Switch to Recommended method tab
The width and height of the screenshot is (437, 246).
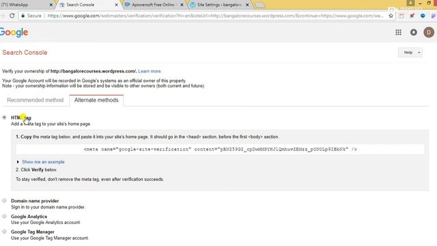[x=35, y=100]
